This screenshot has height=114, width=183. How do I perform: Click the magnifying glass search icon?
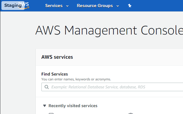coord(47,87)
